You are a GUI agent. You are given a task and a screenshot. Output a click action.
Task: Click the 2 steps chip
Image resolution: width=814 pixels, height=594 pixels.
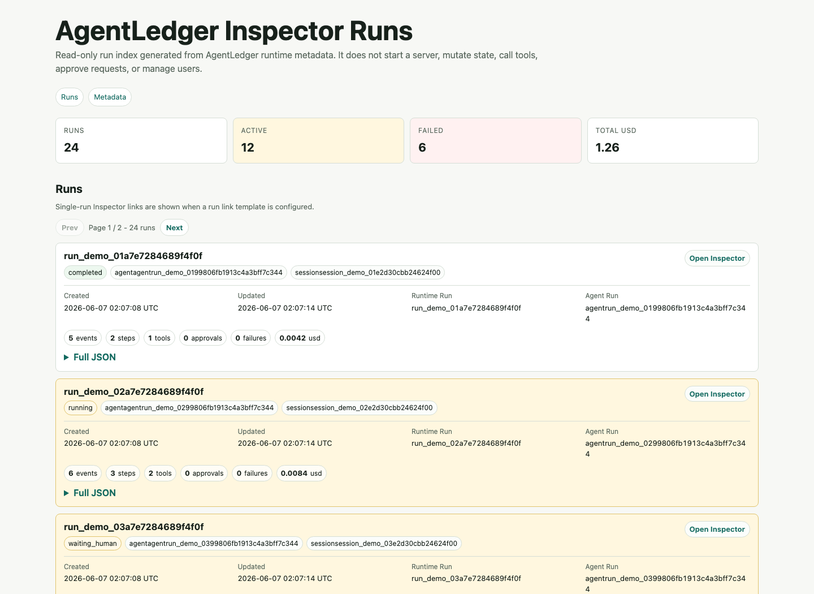[123, 338]
